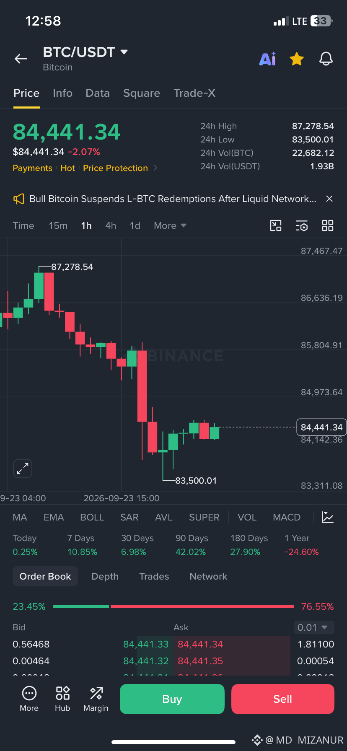Toggle the MACD indicator
347x751 pixels.
[x=287, y=517]
